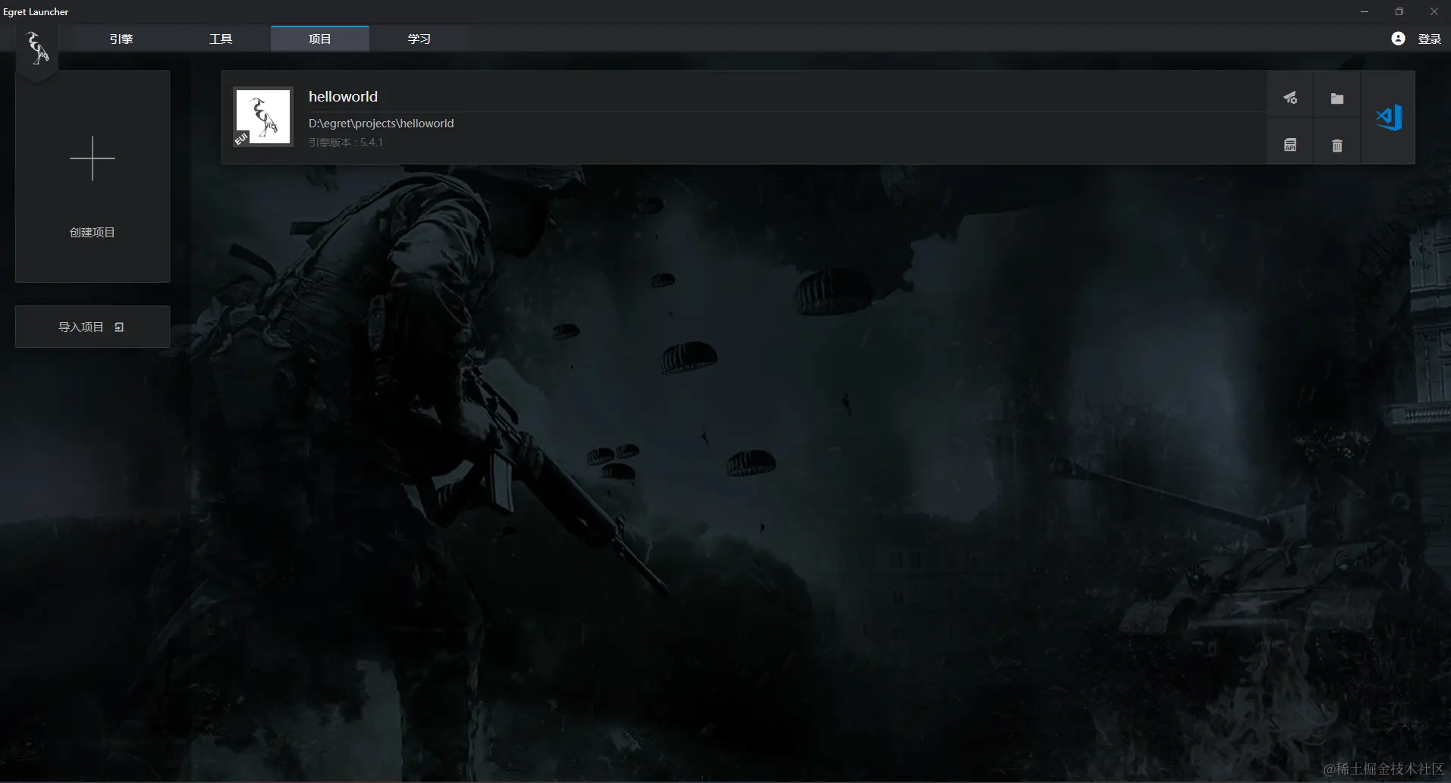This screenshot has height=783, width=1451.
Task: Click the helloworld project title
Action: point(343,96)
